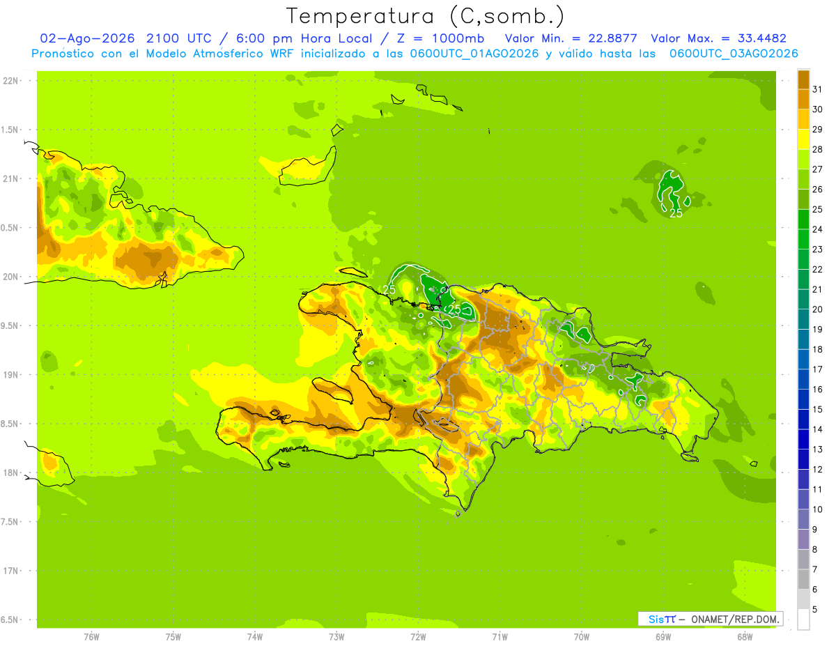Screen dimensions: 836x646
Task: Click the "18N" latitude label
Action: (x=10, y=472)
